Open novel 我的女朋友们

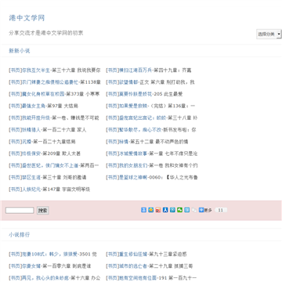pyautogui.click(x=133, y=165)
